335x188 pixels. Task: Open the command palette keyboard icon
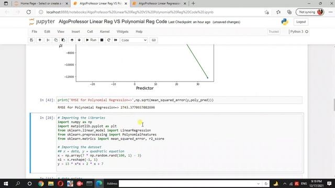click(153, 40)
